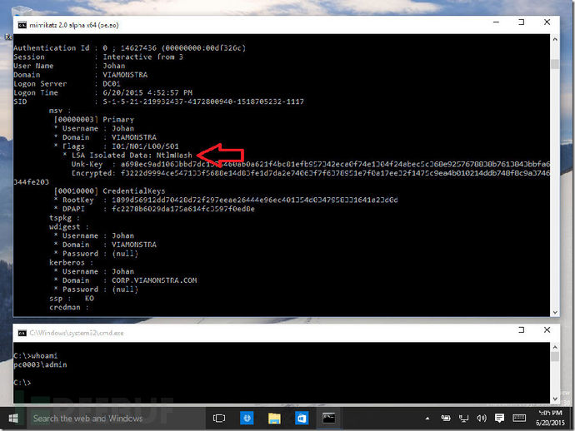The image size is (575, 431).
Task: Click 'Interactive from 3' session text
Action: tap(142, 57)
